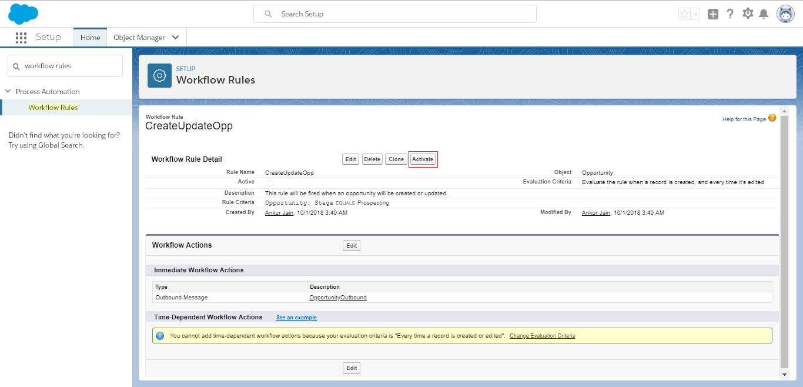Click the Delete button
The height and width of the screenshot is (387, 803).
pyautogui.click(x=372, y=159)
